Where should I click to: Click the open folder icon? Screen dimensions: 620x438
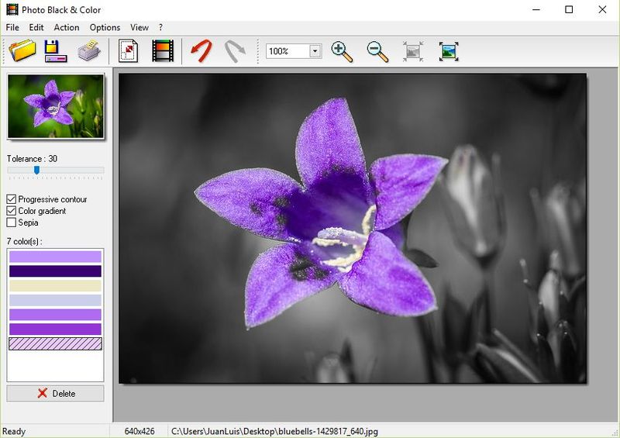[22, 51]
